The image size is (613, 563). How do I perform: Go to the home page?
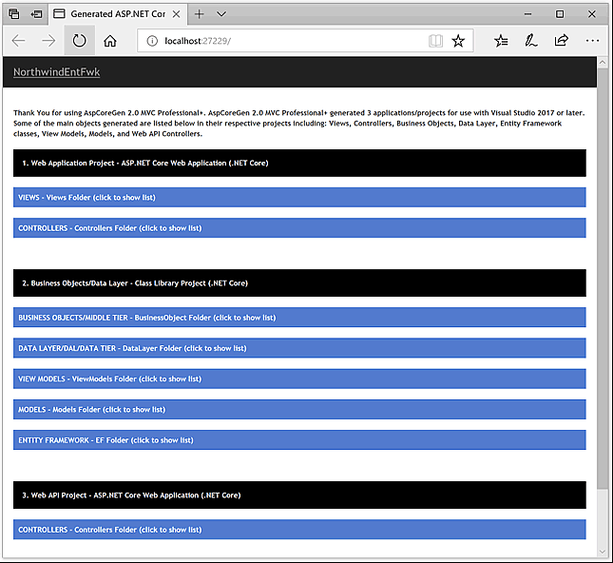click(x=110, y=41)
